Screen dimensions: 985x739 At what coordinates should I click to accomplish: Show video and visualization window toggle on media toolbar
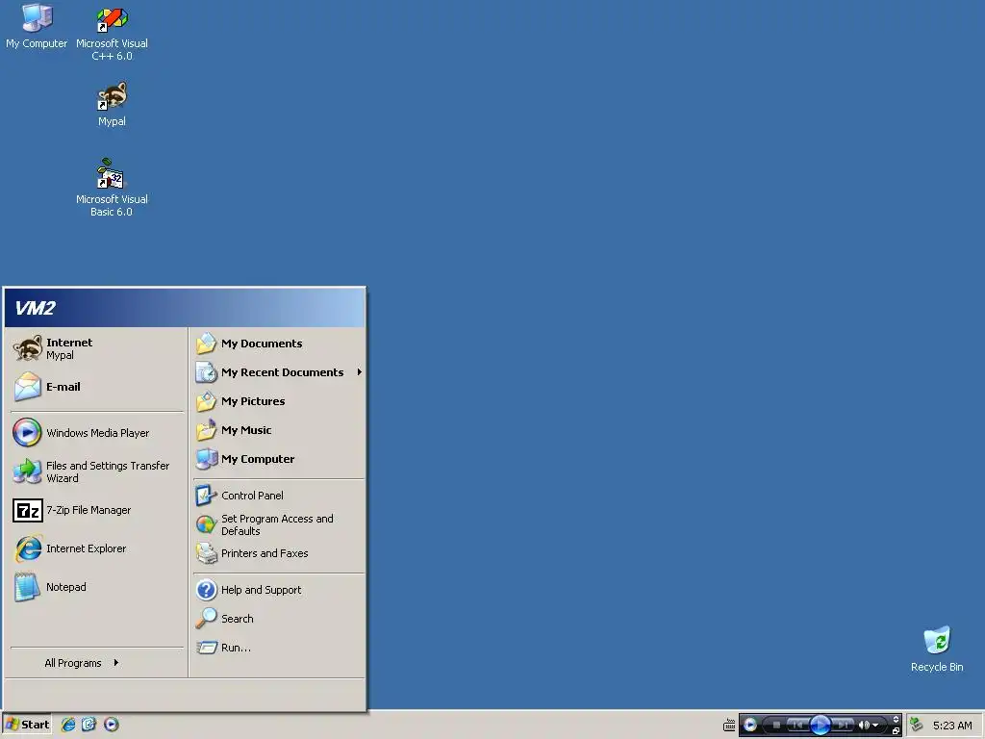pos(896,719)
